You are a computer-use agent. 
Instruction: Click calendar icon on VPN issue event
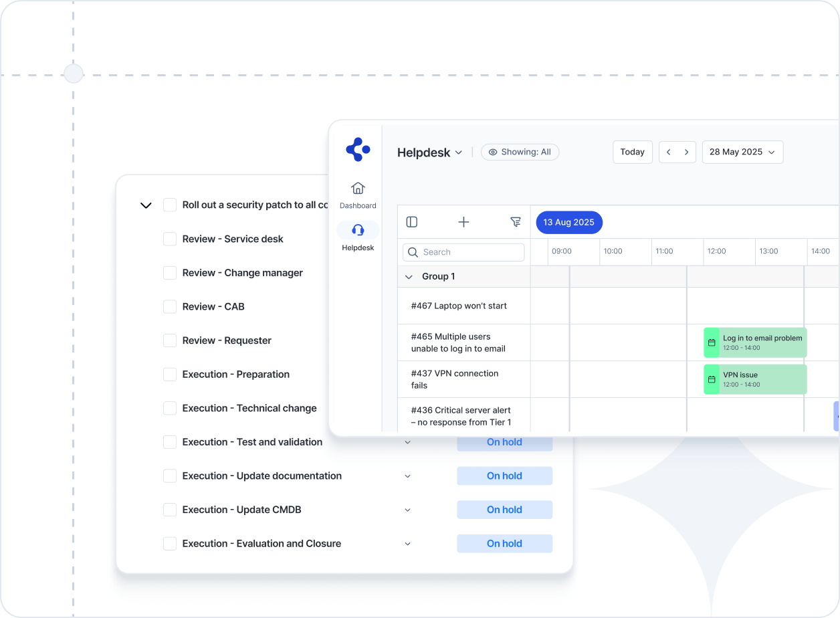coord(712,379)
